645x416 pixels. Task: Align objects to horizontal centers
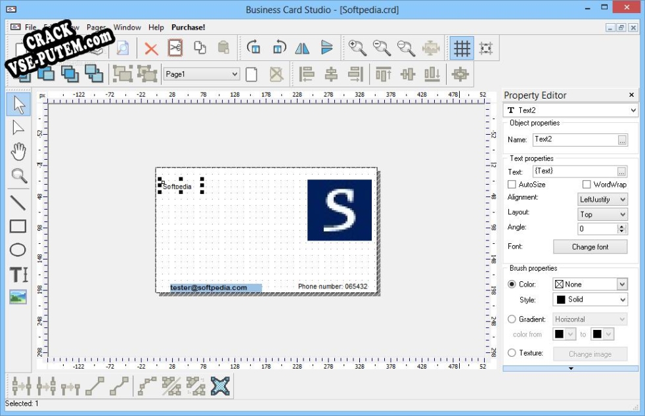(x=331, y=74)
